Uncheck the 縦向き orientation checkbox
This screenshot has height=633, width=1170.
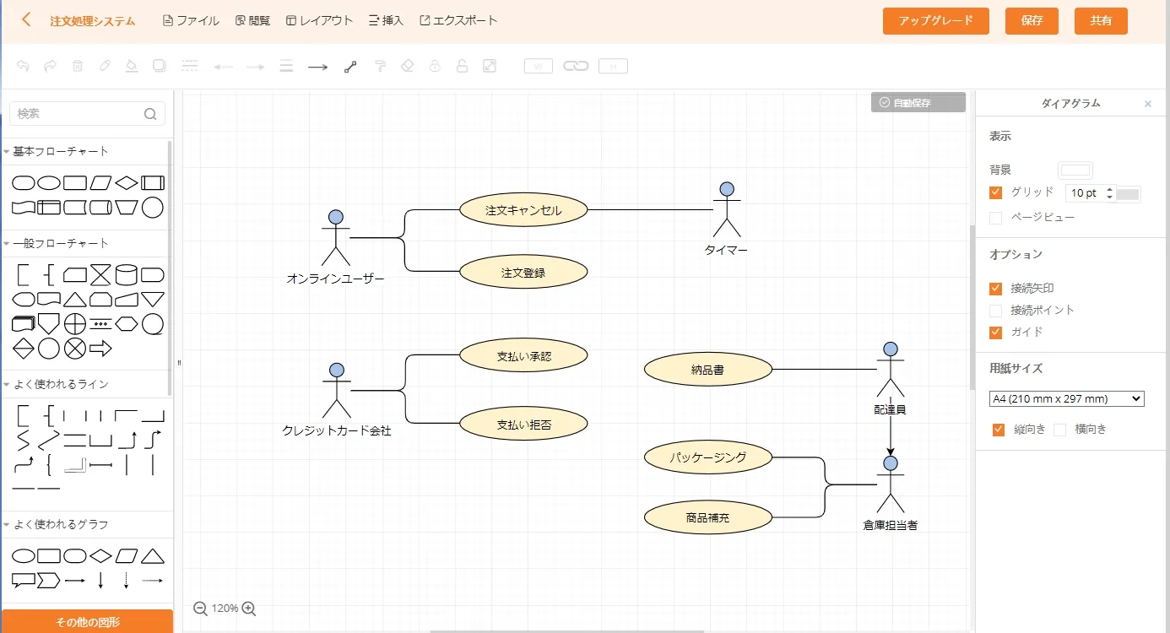999,430
